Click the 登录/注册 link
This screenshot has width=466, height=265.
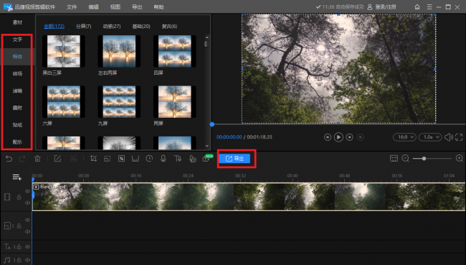[386, 7]
